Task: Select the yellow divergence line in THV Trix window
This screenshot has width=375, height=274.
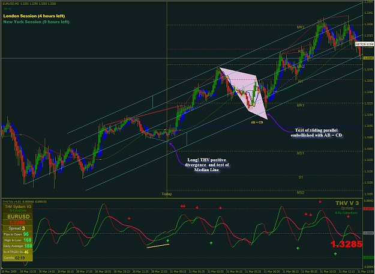Action: (x=158, y=246)
